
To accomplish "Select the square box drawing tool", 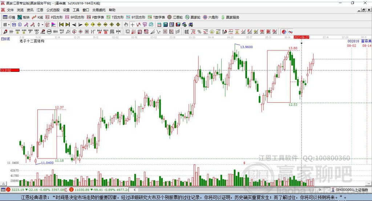I will tap(128, 32).
